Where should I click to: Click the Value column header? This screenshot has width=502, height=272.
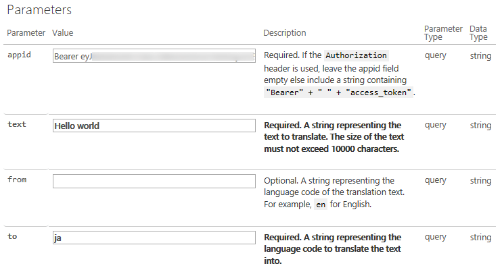62,32
